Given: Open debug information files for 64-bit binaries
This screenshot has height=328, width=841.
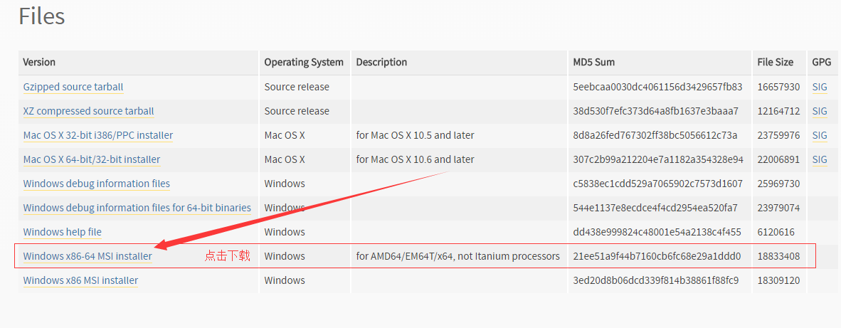Looking at the screenshot, I should click(x=137, y=208).
